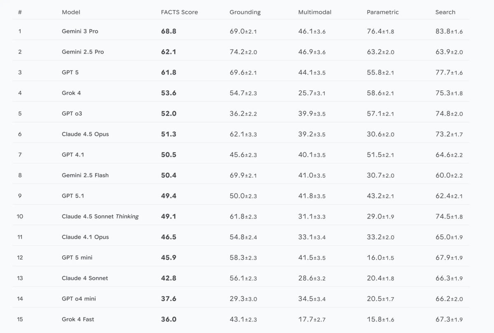Viewport: 494px width, 333px height.
Task: Open the Gemini 2.5 Pro model entry
Action: coord(83,52)
